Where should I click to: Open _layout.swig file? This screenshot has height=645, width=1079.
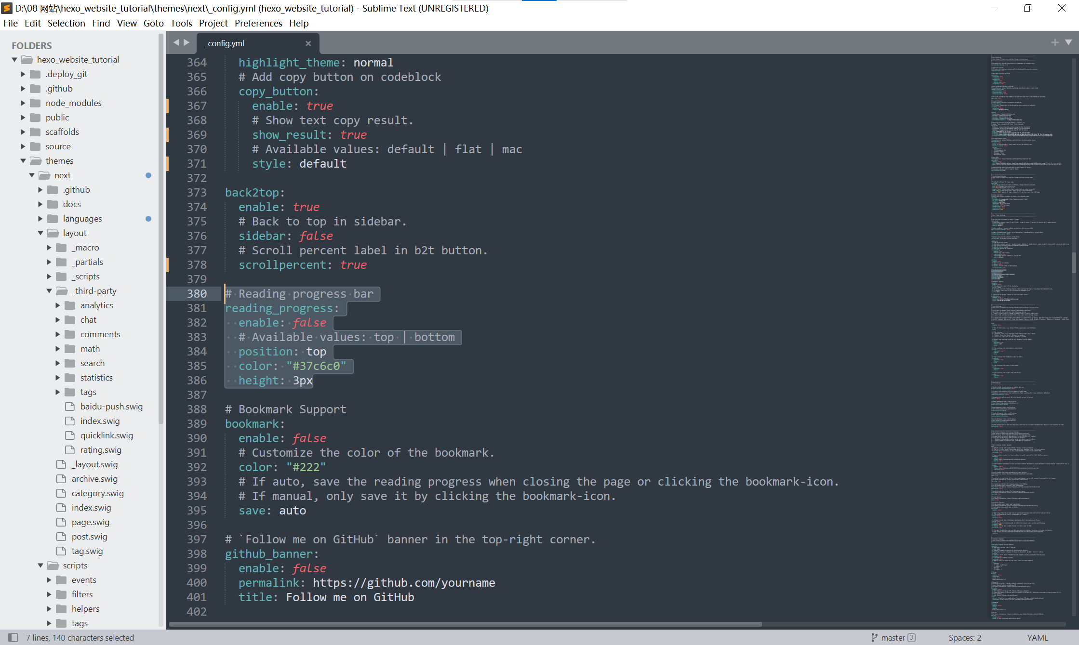[x=94, y=464]
